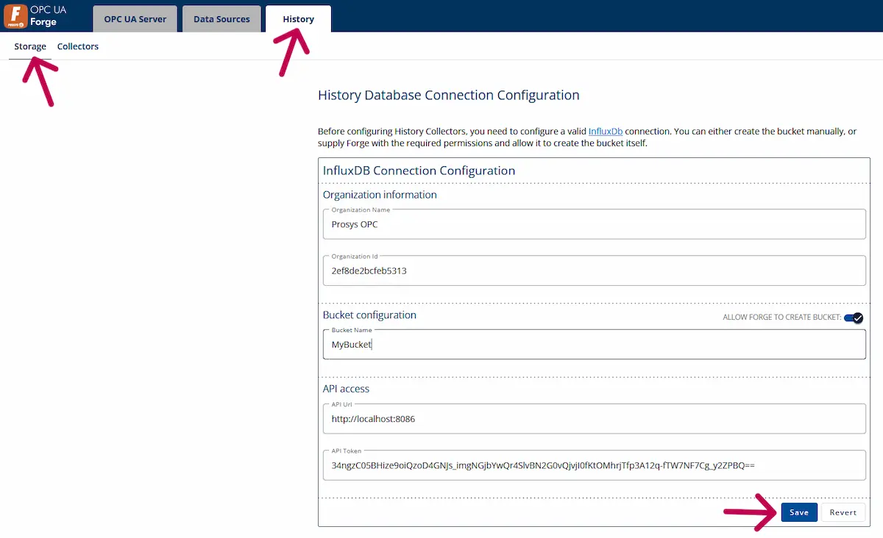Viewport: 883px width, 538px height.
Task: Toggle Allow Forge to Create Bucket switch
Action: [x=853, y=318]
